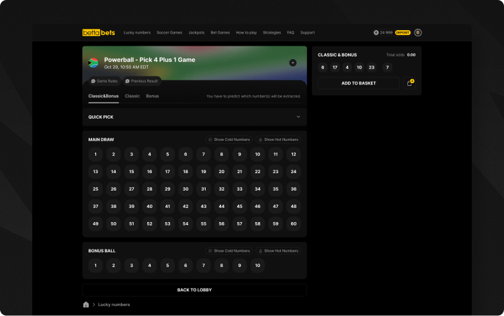The image size is (504, 316).
Task: Toggle Show Cold Numbers for Bonus Ball
Action: coord(229,251)
